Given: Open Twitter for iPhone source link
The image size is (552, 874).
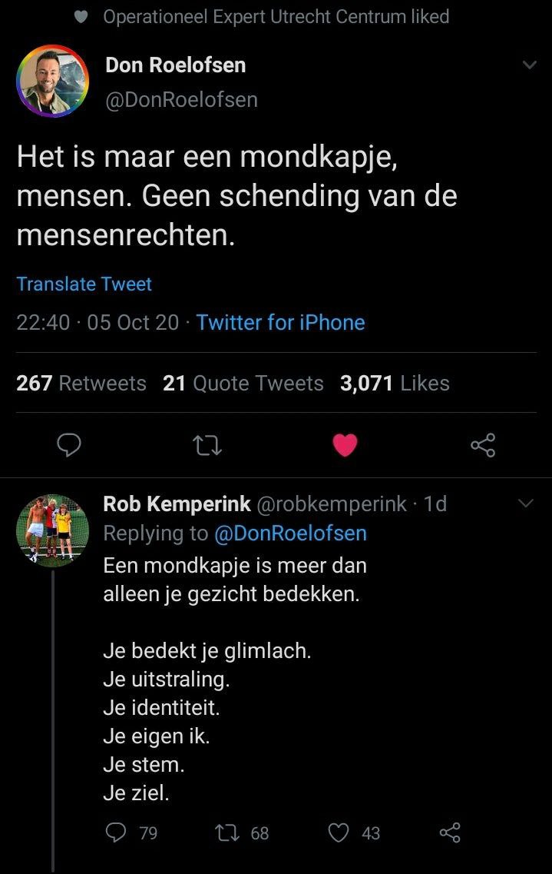Looking at the screenshot, I should click(x=280, y=322).
